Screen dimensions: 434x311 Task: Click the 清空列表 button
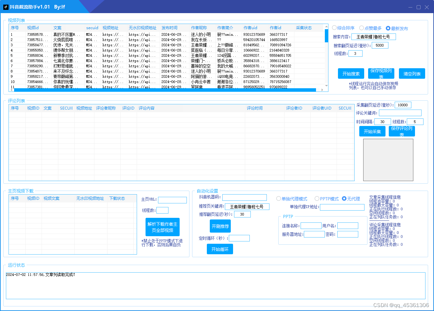tap(412, 74)
